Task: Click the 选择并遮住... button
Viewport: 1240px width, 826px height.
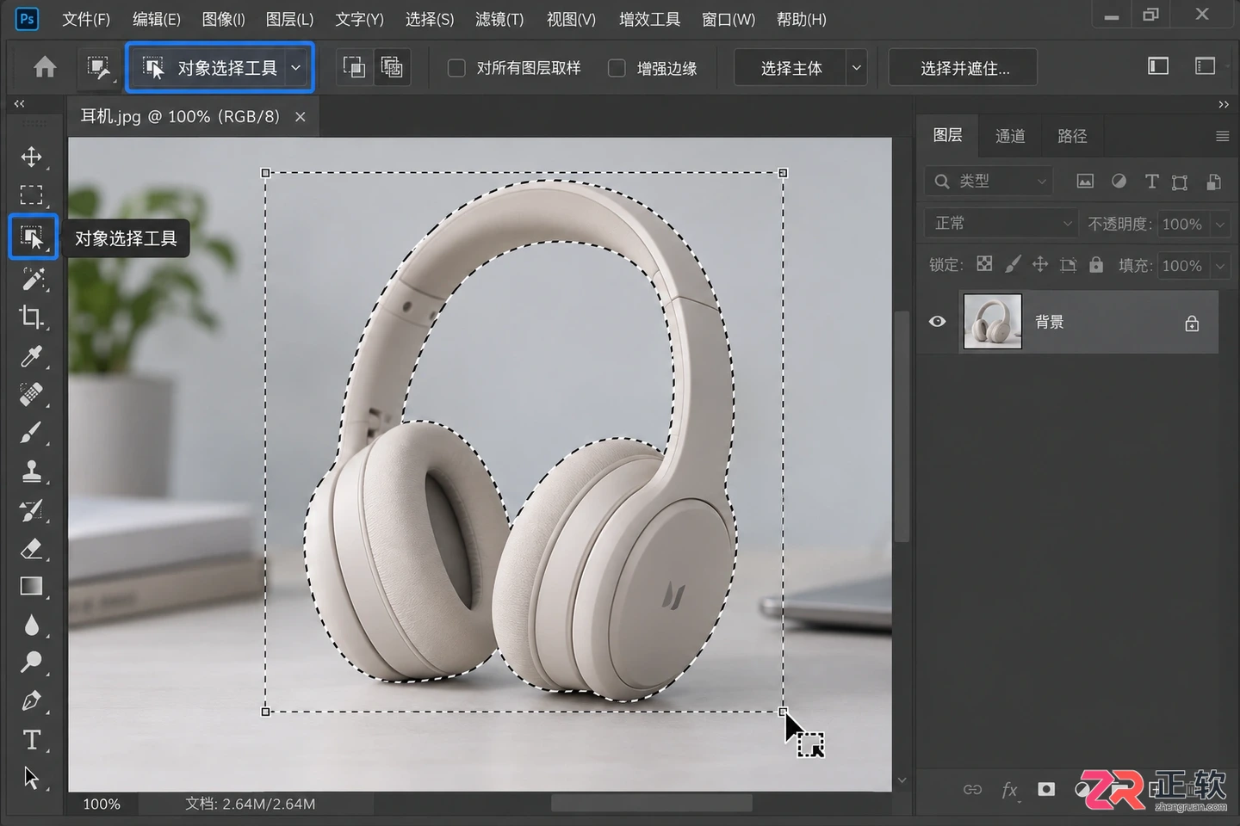Action: (x=963, y=68)
